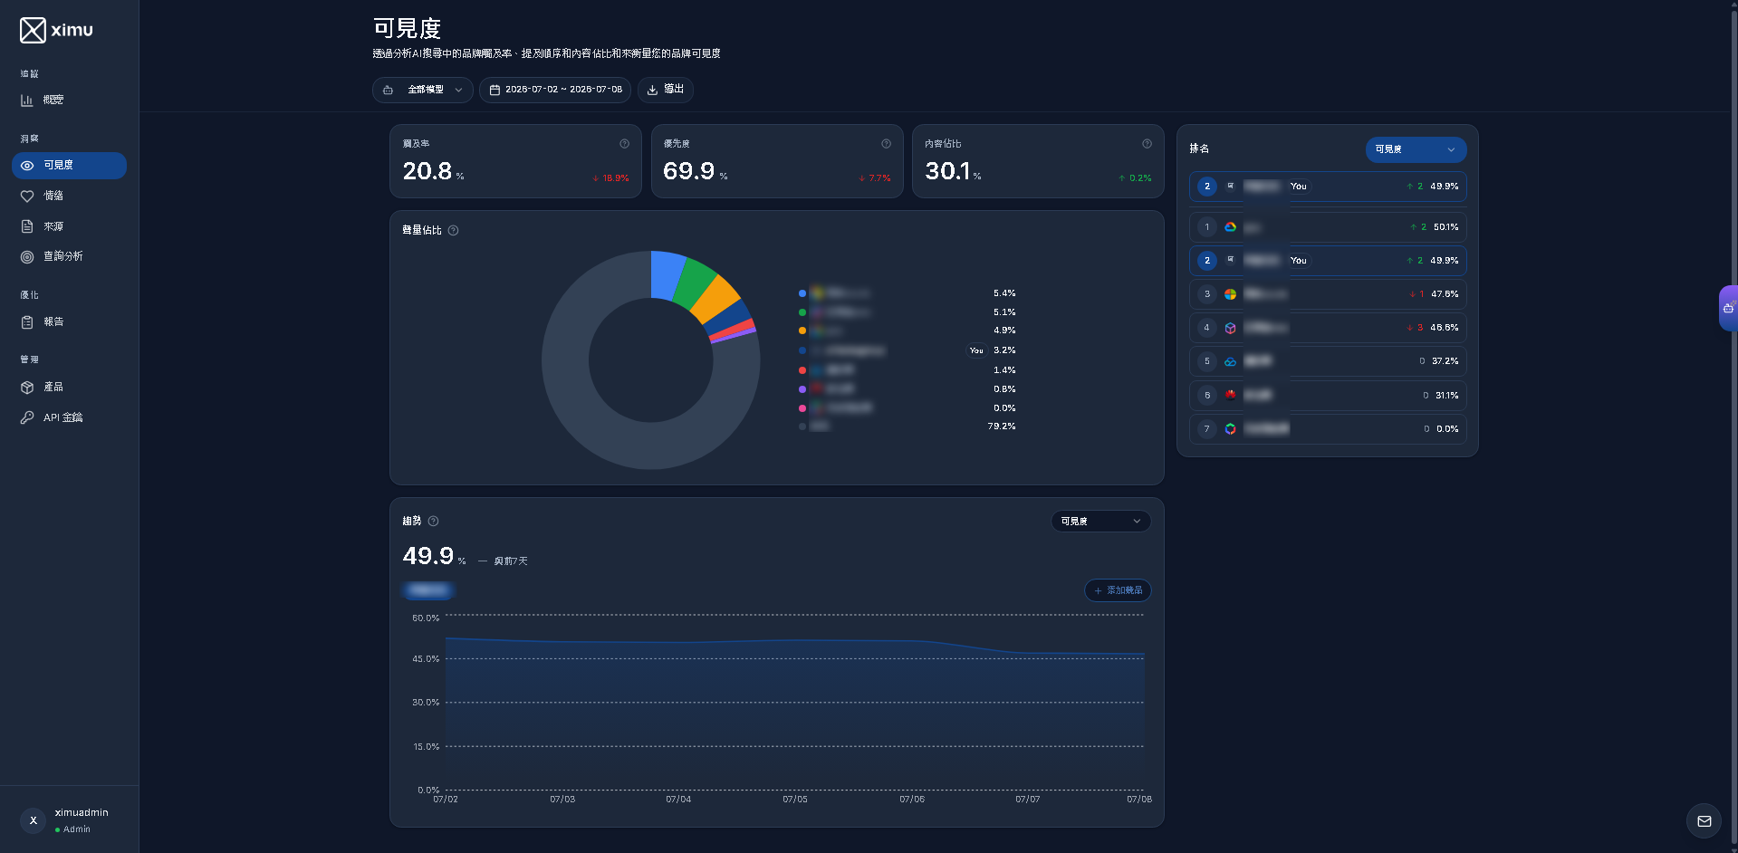Click the help icon beside 聲量佔比
The height and width of the screenshot is (853, 1738).
(x=453, y=230)
